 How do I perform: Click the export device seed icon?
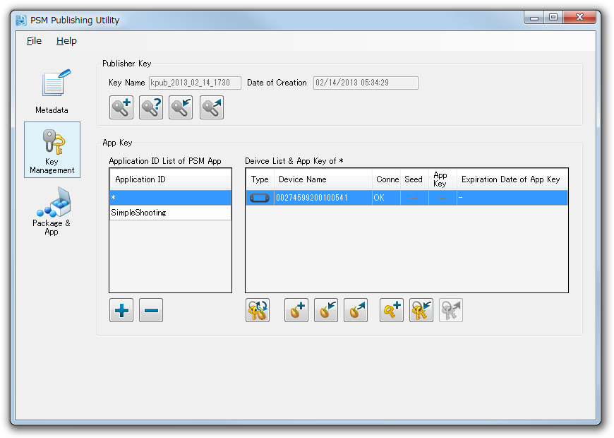tap(356, 310)
